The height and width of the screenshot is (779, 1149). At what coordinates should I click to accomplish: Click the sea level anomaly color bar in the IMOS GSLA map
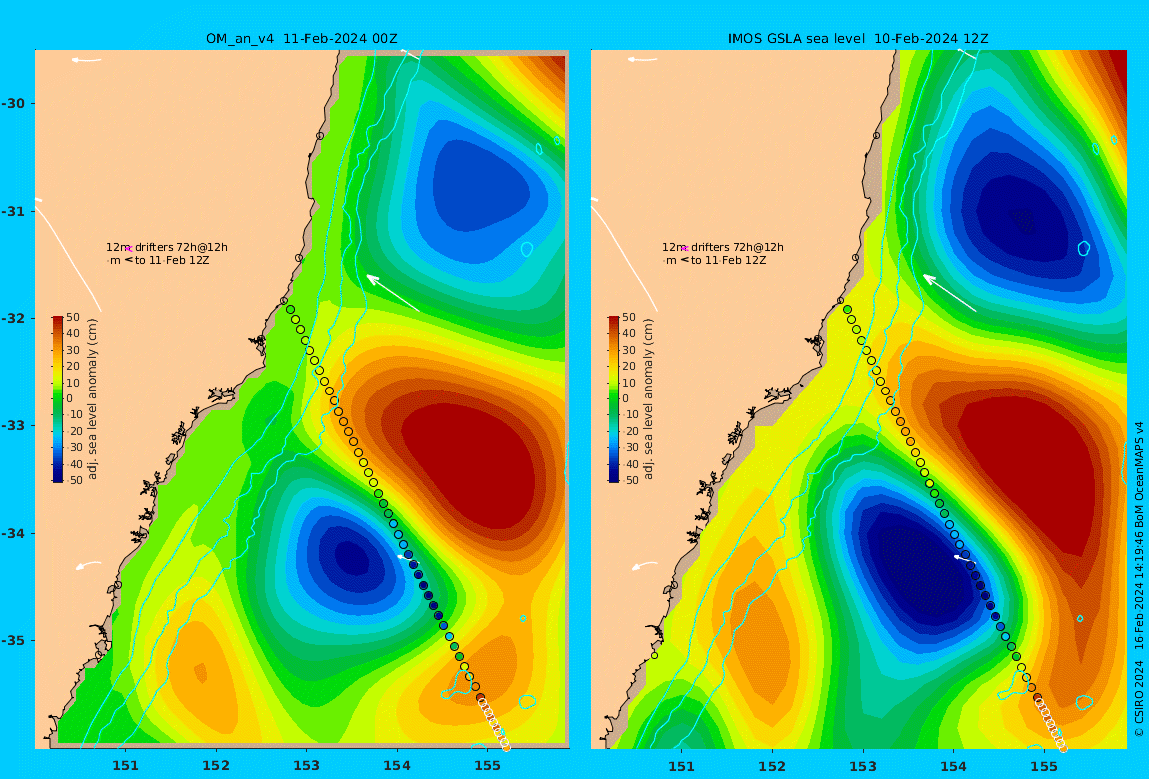tap(614, 399)
